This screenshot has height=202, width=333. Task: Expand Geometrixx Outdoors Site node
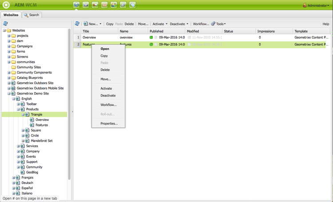click(9, 83)
